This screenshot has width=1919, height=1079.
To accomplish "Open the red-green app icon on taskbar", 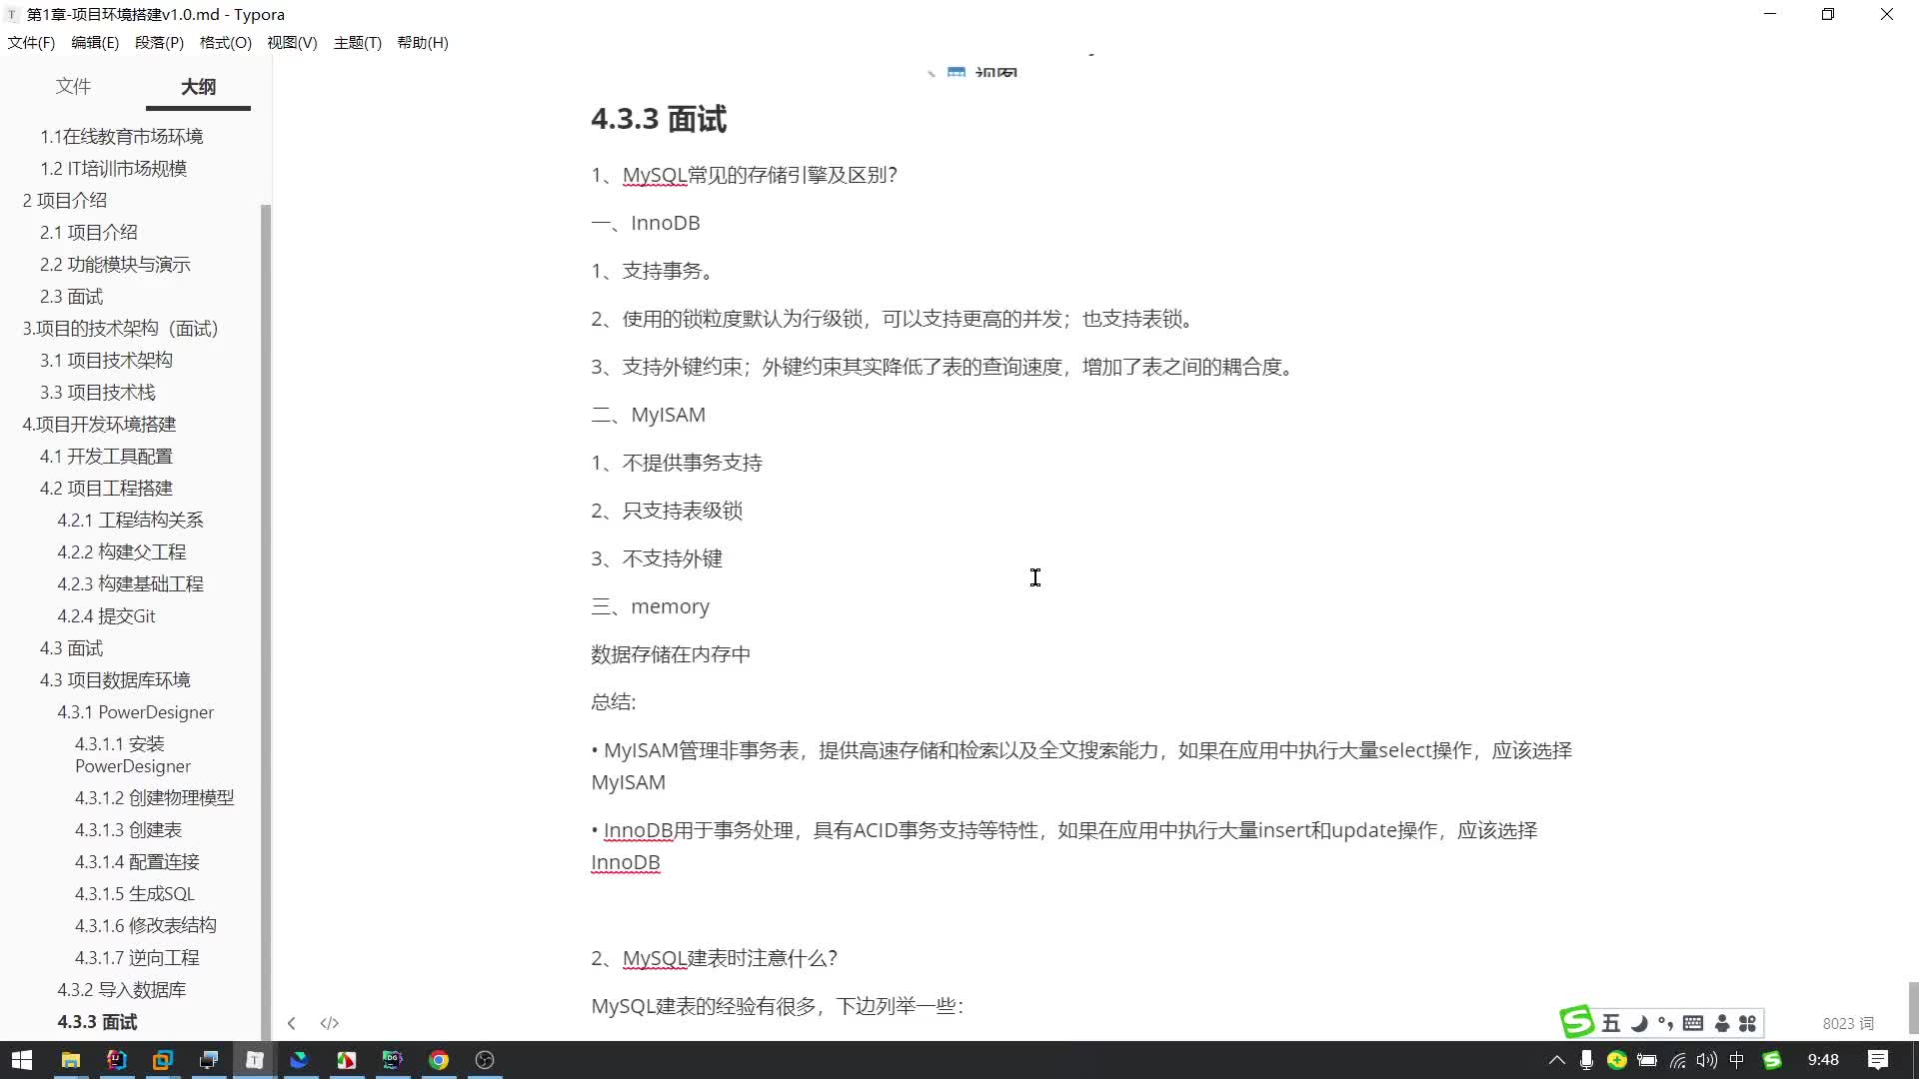I will click(x=346, y=1060).
